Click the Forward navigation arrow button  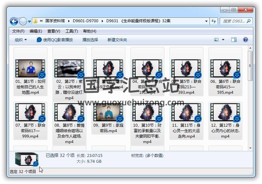tap(23, 21)
